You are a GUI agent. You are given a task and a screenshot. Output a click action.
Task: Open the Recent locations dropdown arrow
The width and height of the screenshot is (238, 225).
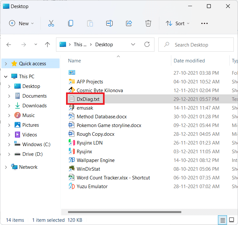[x=36, y=44]
